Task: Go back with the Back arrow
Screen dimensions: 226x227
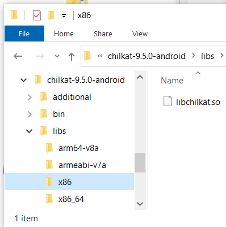Action: click(18, 56)
